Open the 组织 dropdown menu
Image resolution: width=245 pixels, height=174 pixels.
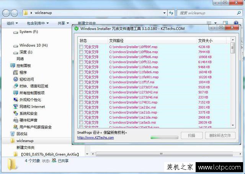[x=12, y=23]
